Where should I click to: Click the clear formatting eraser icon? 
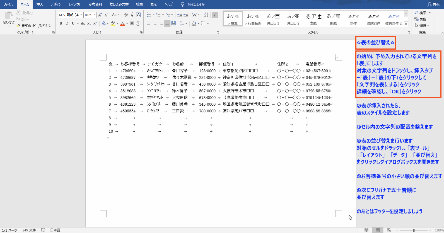tap(126, 15)
